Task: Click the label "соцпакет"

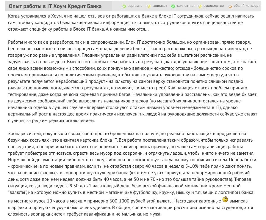Action: click(x=160, y=6)
